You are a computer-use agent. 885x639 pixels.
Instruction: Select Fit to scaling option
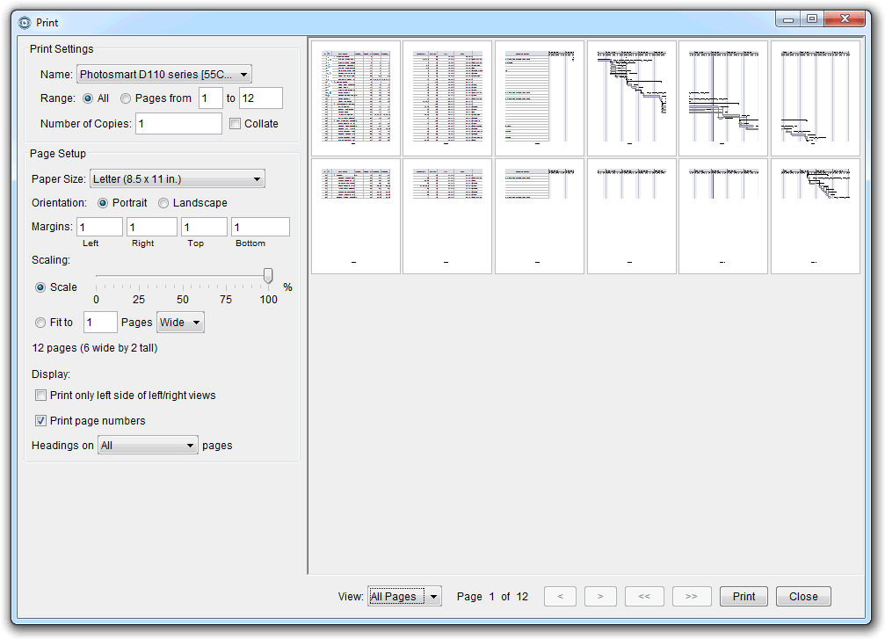click(x=40, y=323)
